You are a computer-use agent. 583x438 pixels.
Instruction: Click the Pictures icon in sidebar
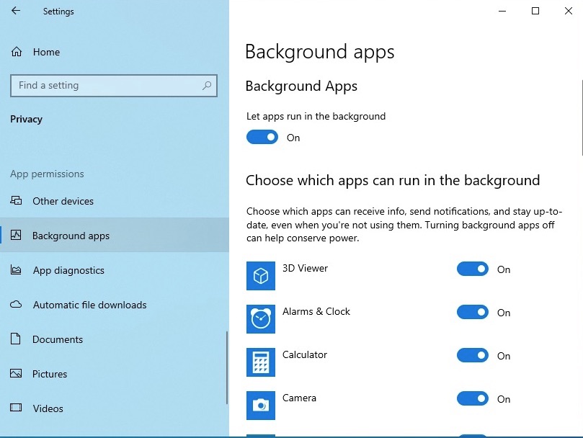coord(16,373)
